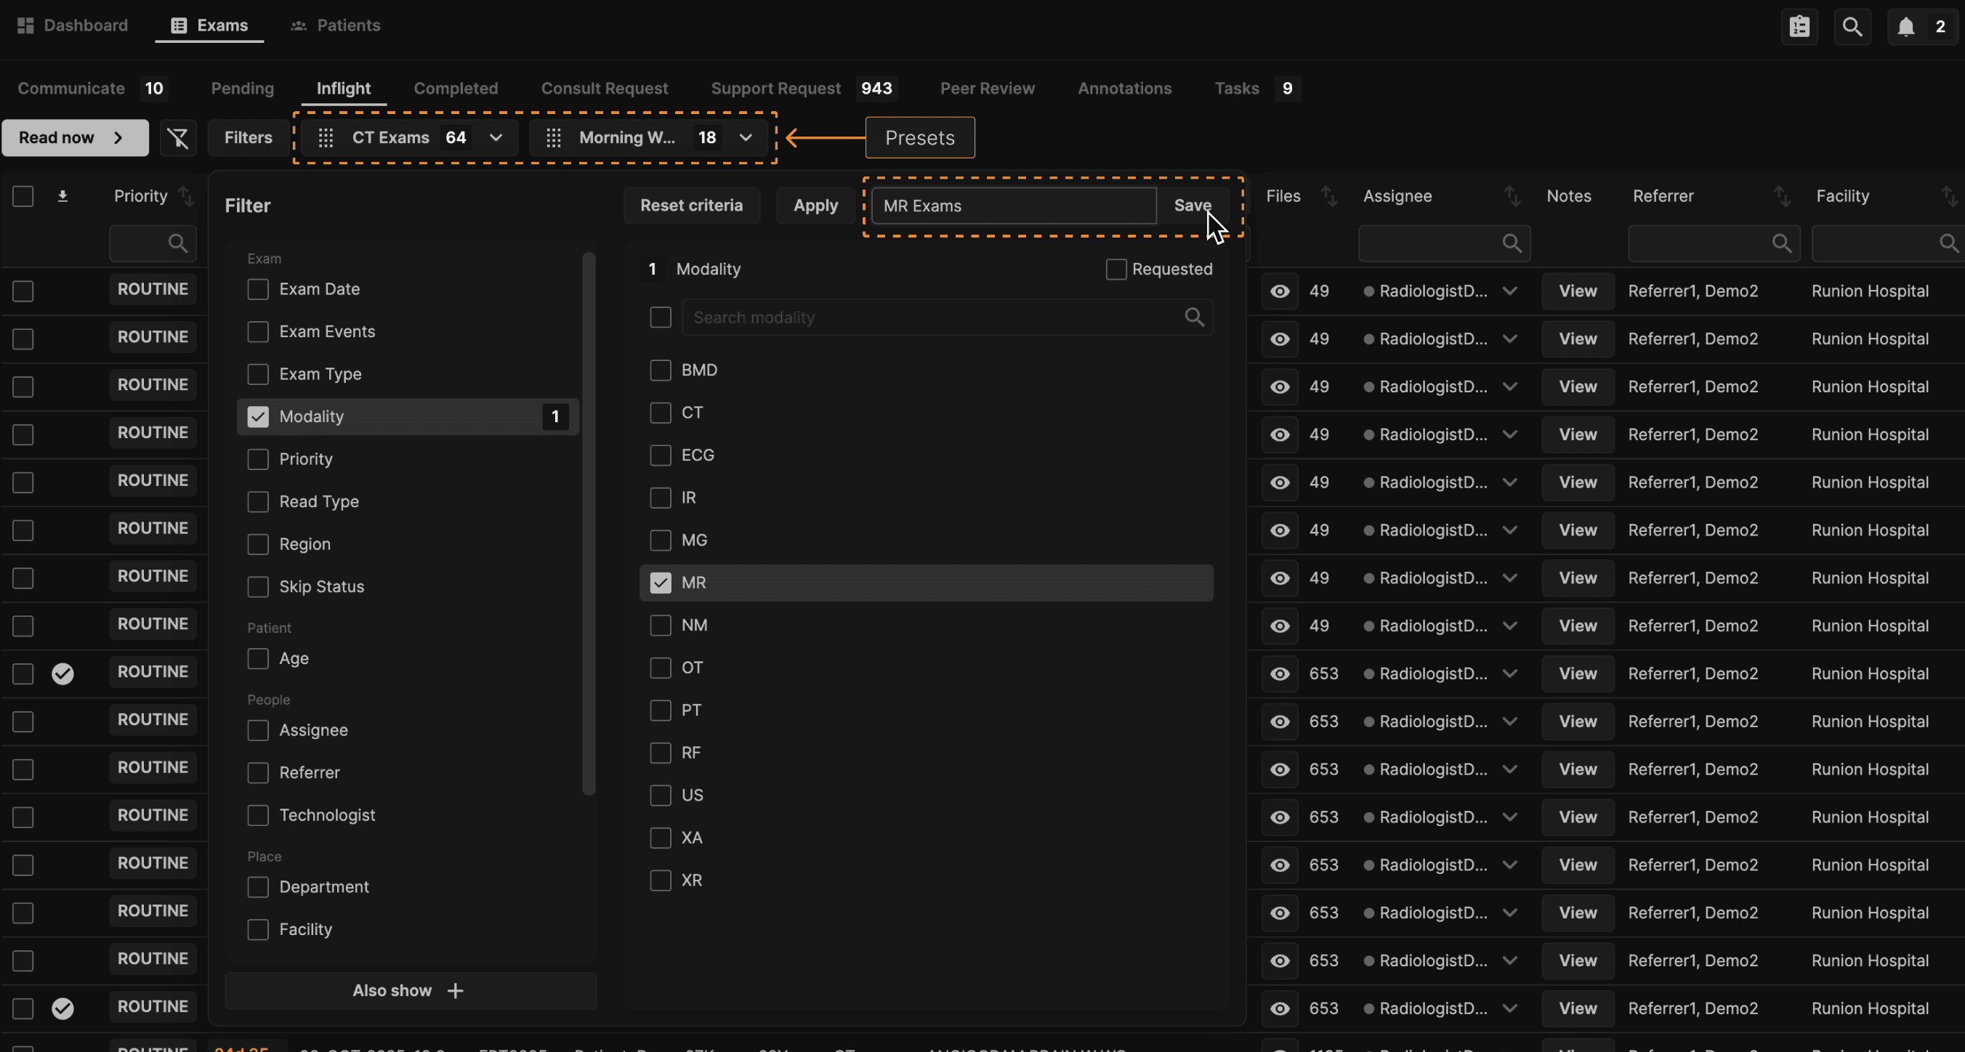
Task: Click the MR Exams preset name field
Action: pyautogui.click(x=1013, y=206)
